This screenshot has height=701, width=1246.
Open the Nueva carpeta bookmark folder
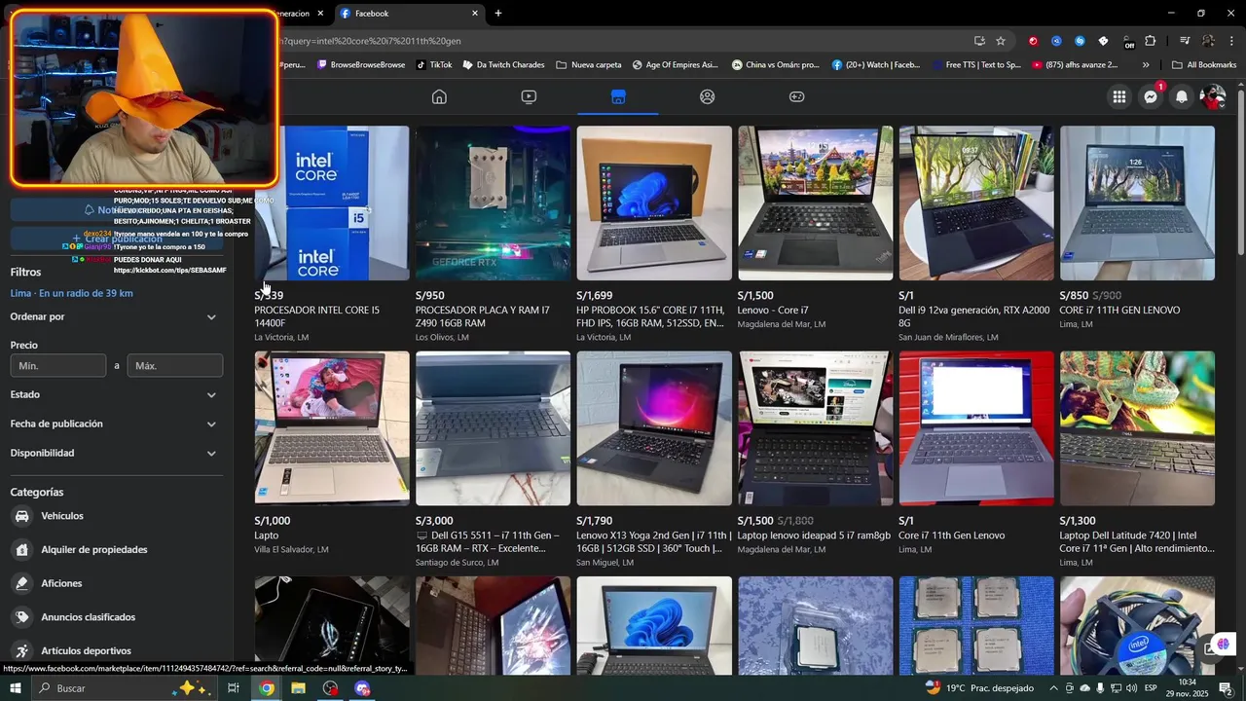coord(589,65)
